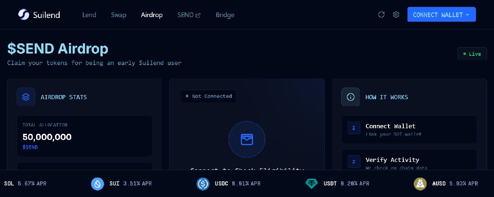Click the AIRDROP STATS title
Screen dimensions: 494x197
64,97
